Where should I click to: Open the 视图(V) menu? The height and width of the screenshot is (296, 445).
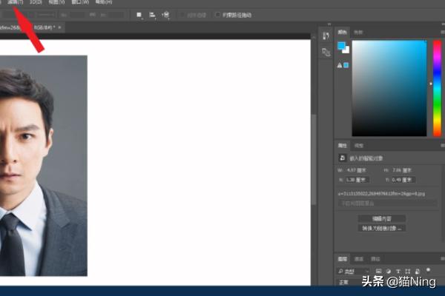coord(56,2)
